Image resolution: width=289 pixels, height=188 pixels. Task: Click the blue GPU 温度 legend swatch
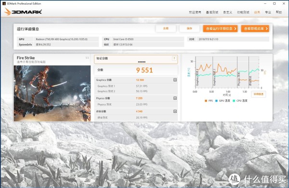tap(216, 101)
